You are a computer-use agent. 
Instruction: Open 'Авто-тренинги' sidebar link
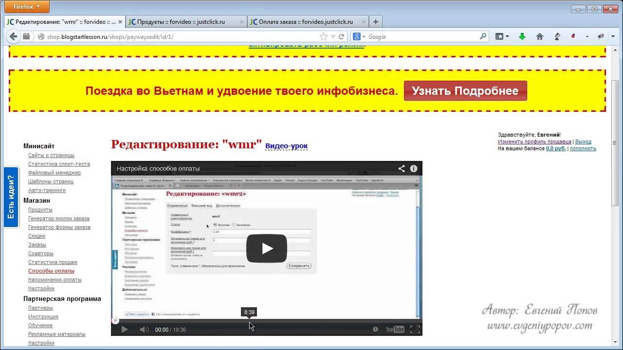47,190
